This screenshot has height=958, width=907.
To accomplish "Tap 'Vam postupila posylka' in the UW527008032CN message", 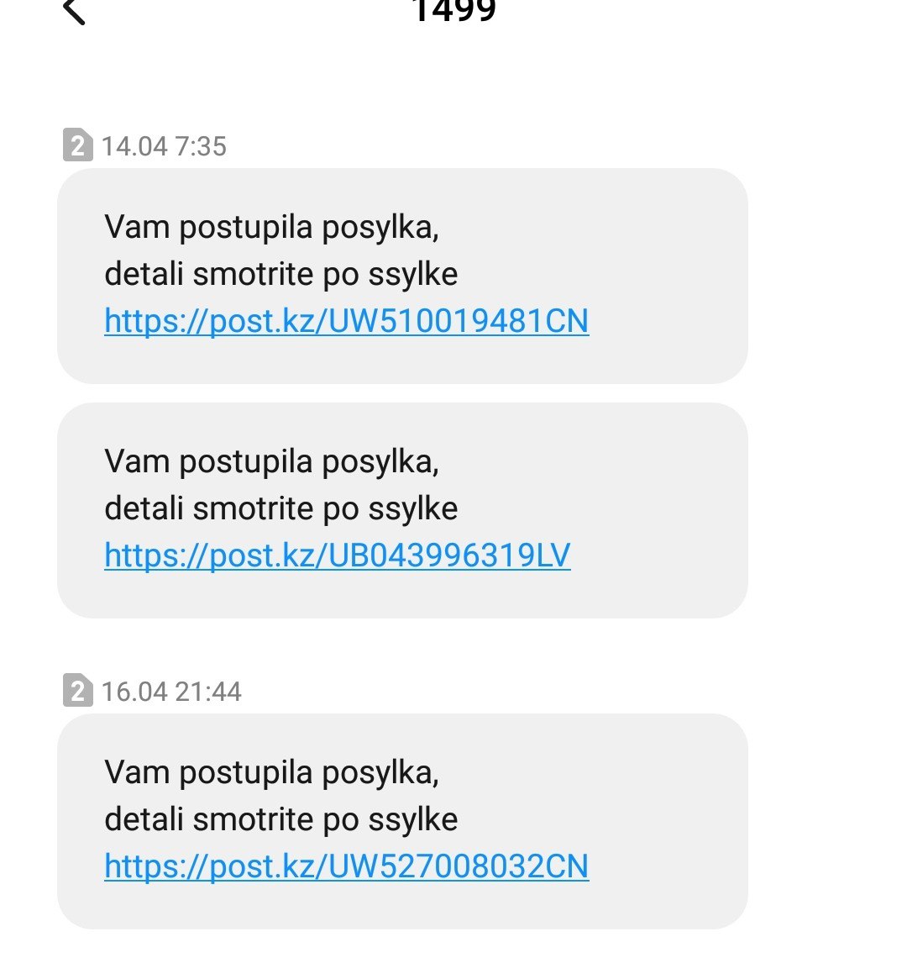I will pos(272,774).
